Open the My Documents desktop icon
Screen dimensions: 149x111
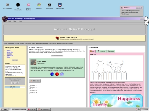pos(18,7)
